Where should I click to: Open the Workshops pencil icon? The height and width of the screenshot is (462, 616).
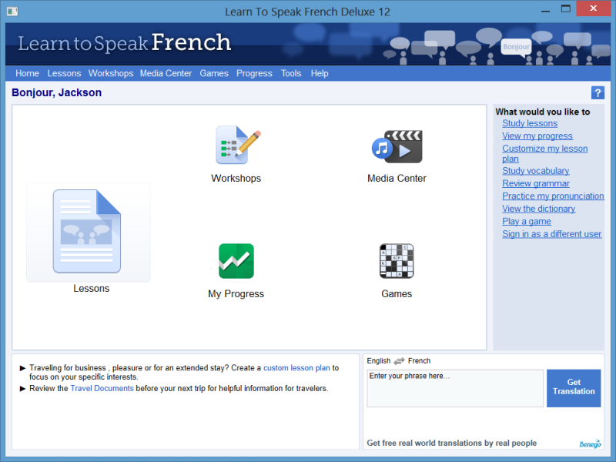click(x=238, y=145)
